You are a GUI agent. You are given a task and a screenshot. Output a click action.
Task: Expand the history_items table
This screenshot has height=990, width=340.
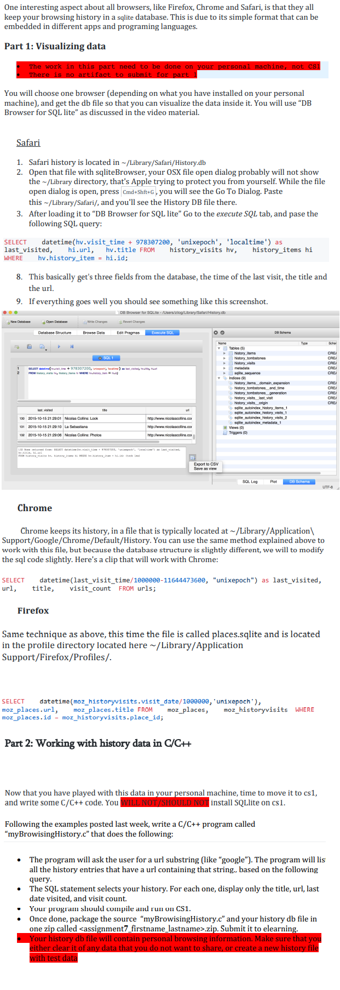pos(224,353)
